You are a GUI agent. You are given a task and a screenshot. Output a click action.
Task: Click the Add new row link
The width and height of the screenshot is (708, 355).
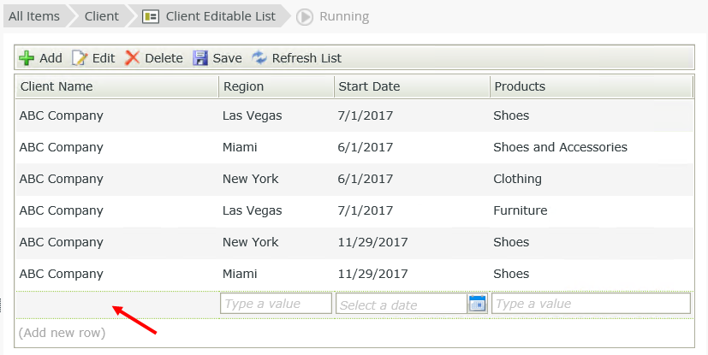click(62, 333)
